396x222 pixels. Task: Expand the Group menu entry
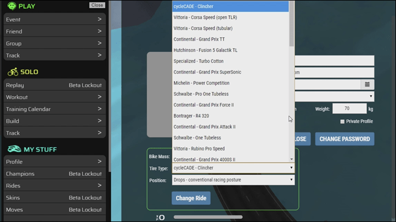pos(54,43)
